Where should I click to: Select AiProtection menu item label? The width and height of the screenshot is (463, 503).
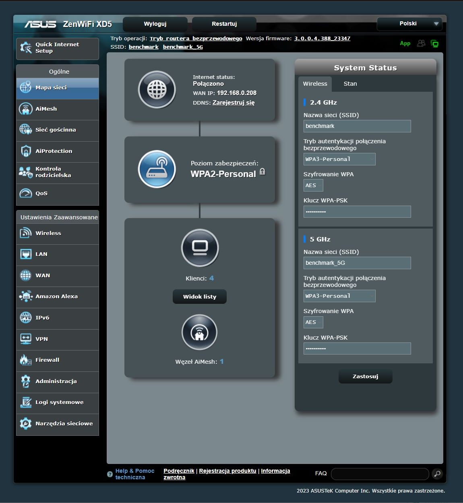pyautogui.click(x=54, y=151)
